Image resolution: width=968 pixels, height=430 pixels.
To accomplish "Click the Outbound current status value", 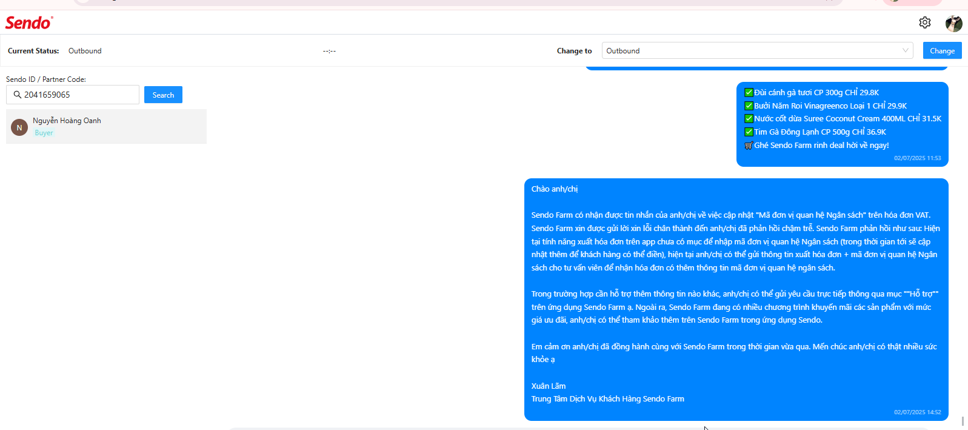I will tap(85, 51).
